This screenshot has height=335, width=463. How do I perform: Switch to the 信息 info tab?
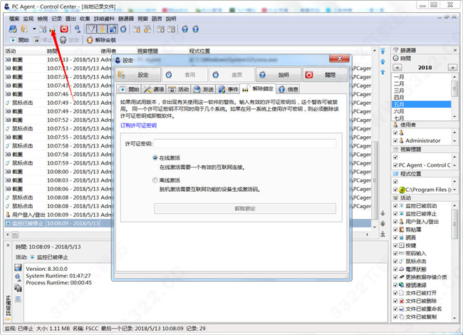point(288,89)
